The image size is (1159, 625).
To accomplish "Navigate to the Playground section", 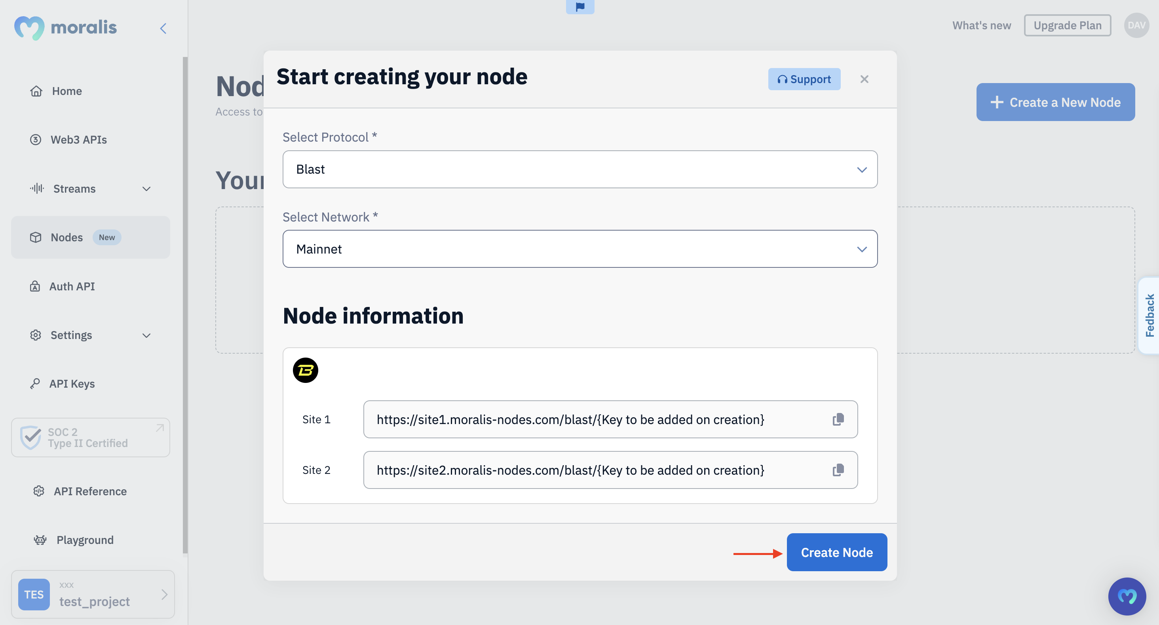I will pos(85,539).
